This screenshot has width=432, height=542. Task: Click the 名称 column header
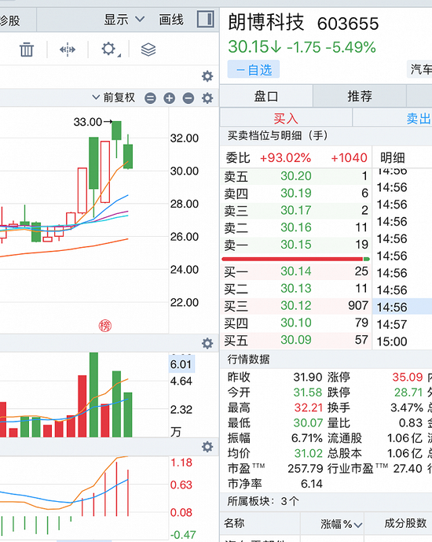(234, 523)
